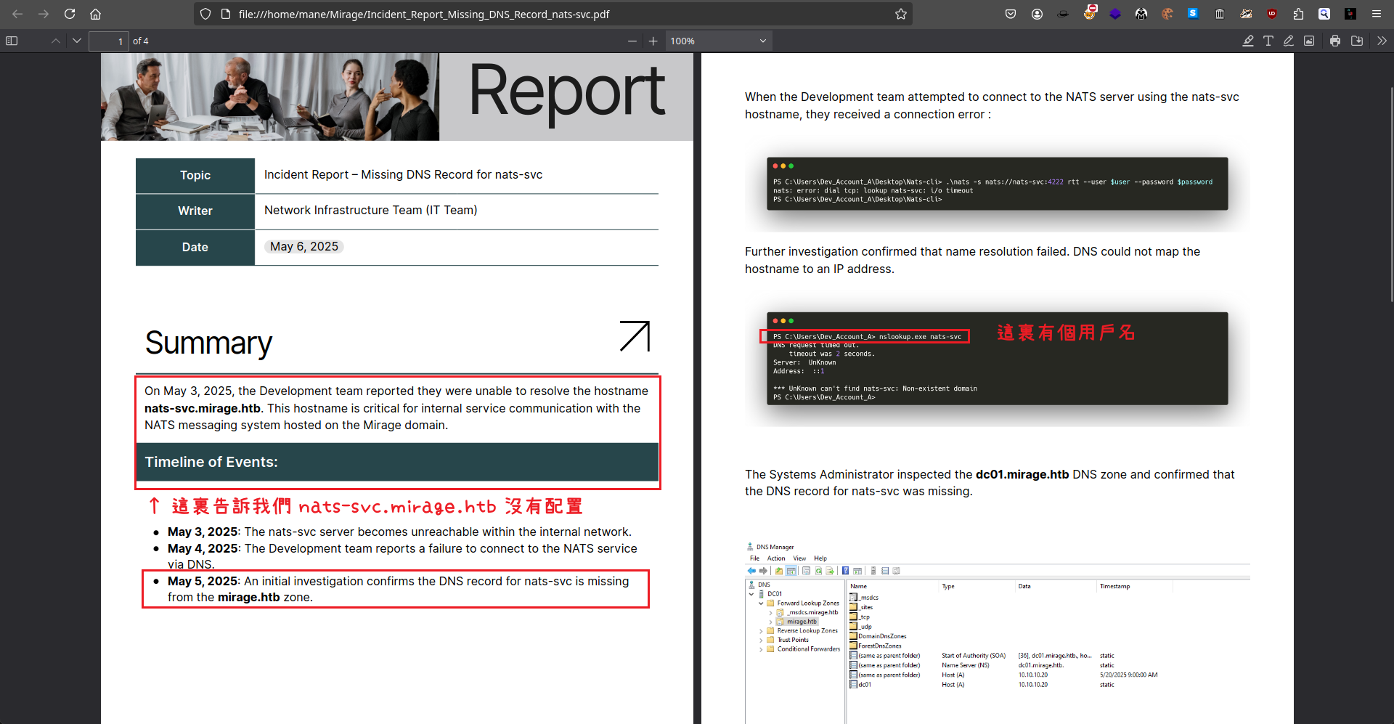The width and height of the screenshot is (1394, 724).
Task: Zoom out of the PDF document
Action: 632,41
